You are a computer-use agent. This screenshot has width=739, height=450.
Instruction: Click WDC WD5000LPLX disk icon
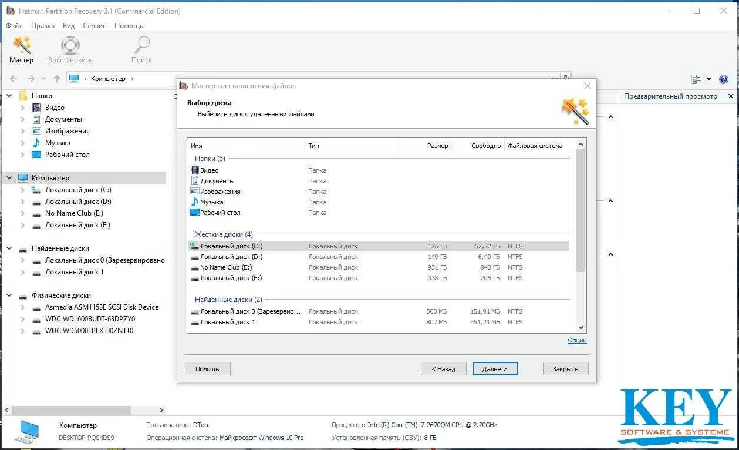click(36, 331)
